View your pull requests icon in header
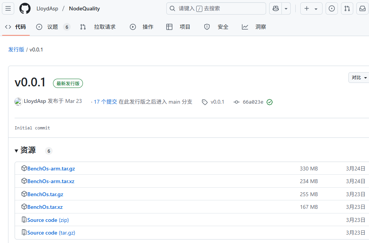This screenshot has height=243, width=369. click(347, 8)
